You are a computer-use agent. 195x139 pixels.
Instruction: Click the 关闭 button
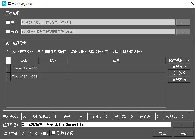(x=184, y=133)
